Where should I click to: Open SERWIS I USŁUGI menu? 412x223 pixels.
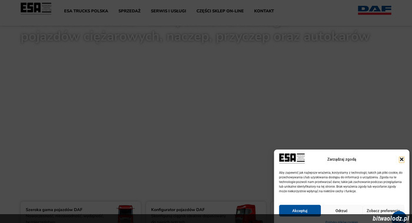click(168, 11)
